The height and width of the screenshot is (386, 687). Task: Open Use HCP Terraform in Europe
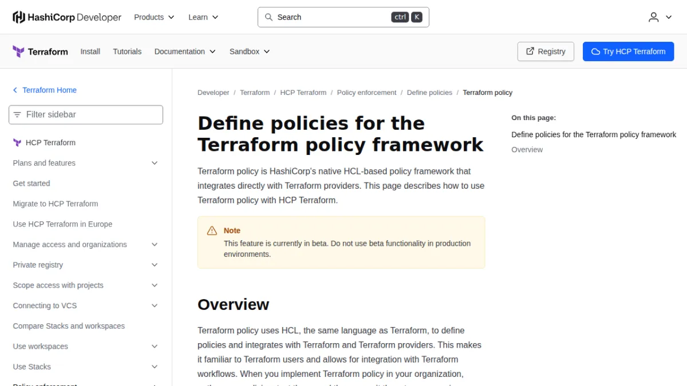[62, 224]
